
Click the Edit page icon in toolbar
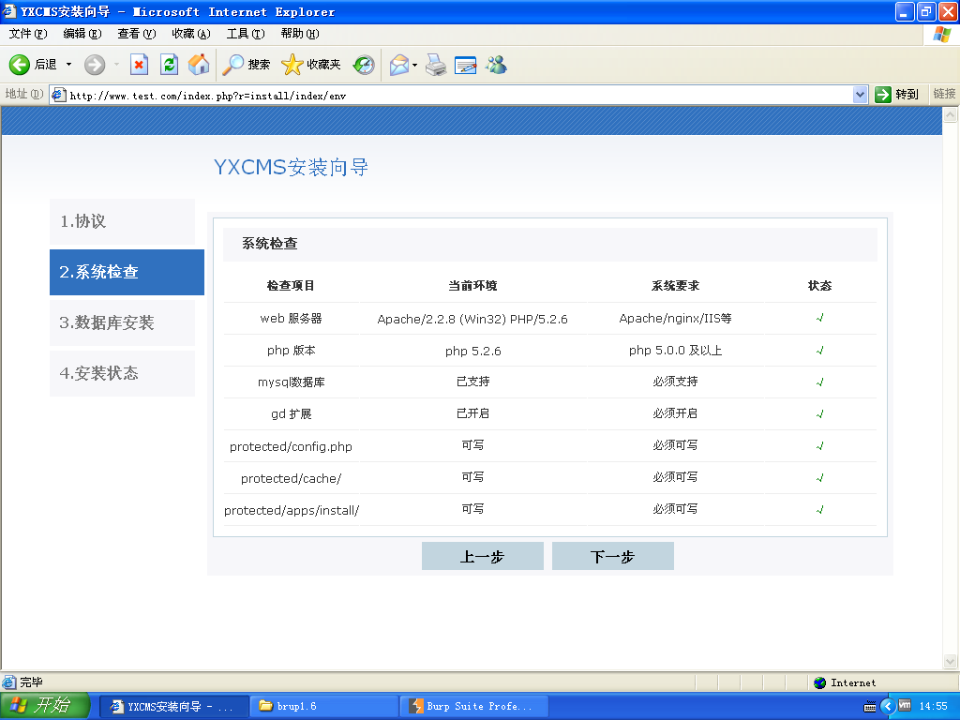(x=466, y=65)
